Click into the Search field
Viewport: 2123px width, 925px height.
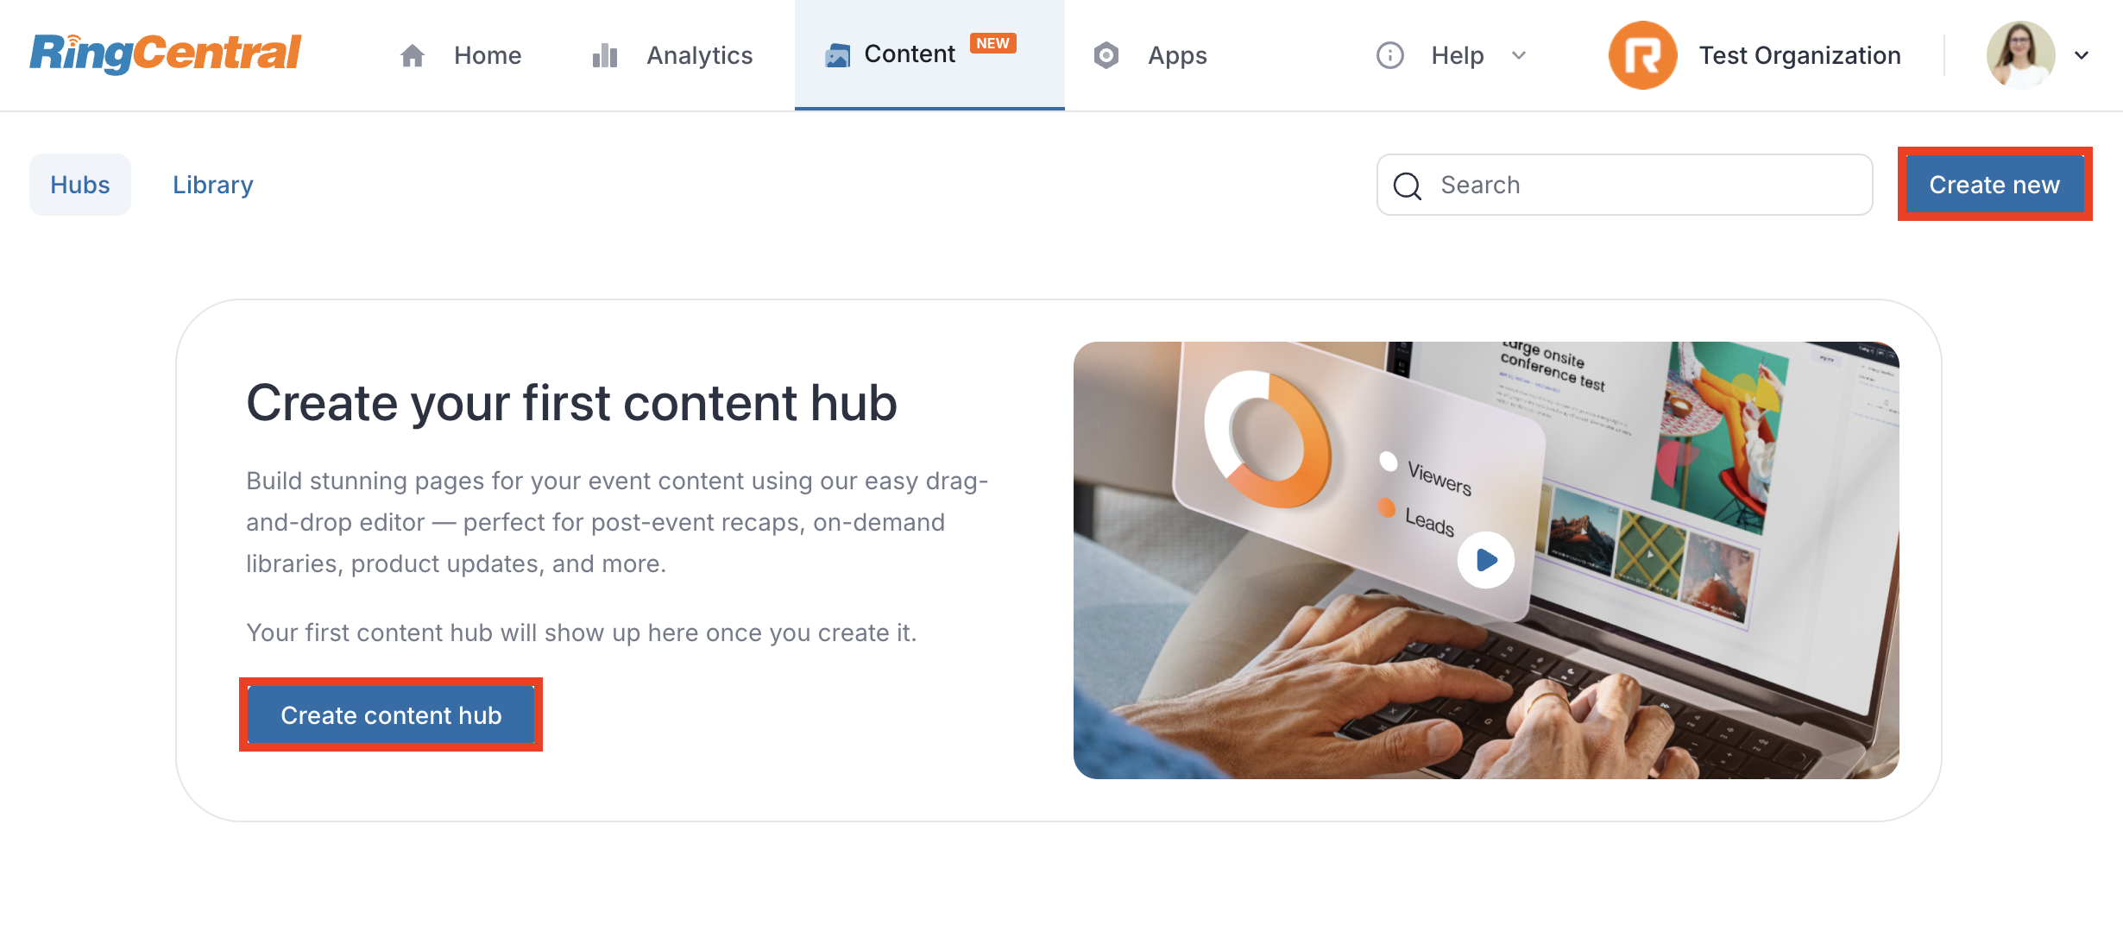point(1624,185)
